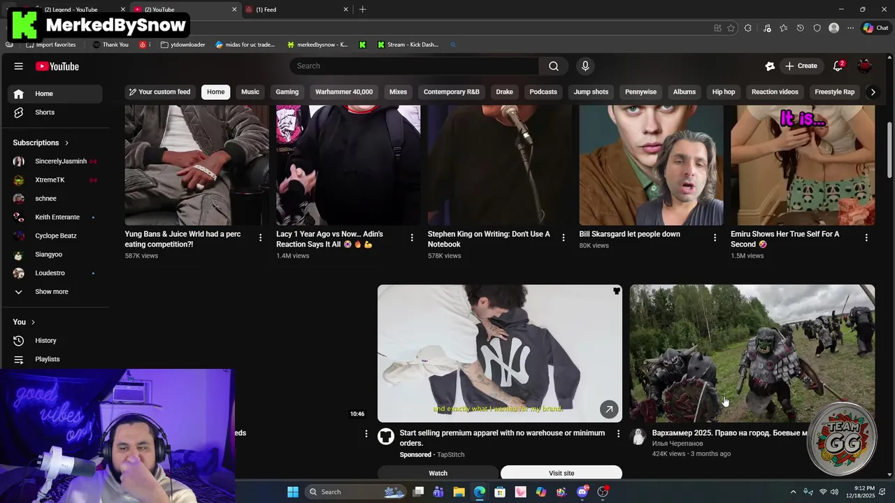Viewport: 895px width, 503px height.
Task: Open the Emiru Shows Her True Self short
Action: [803, 166]
